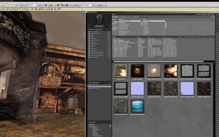Select the blue water sound cue thumbnail
219x137 pixels.
click(x=138, y=106)
